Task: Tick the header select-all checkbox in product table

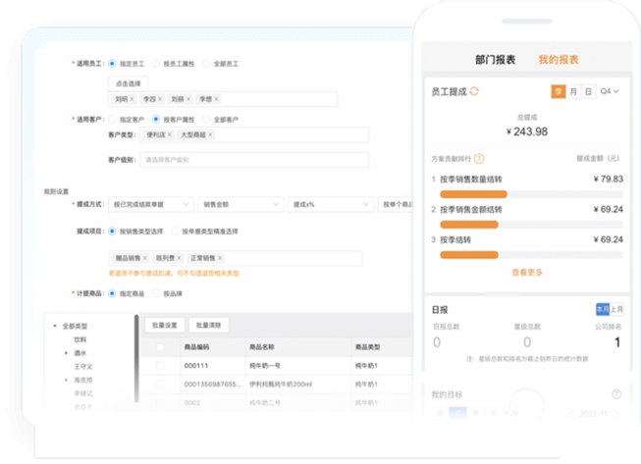Action: [x=160, y=347]
